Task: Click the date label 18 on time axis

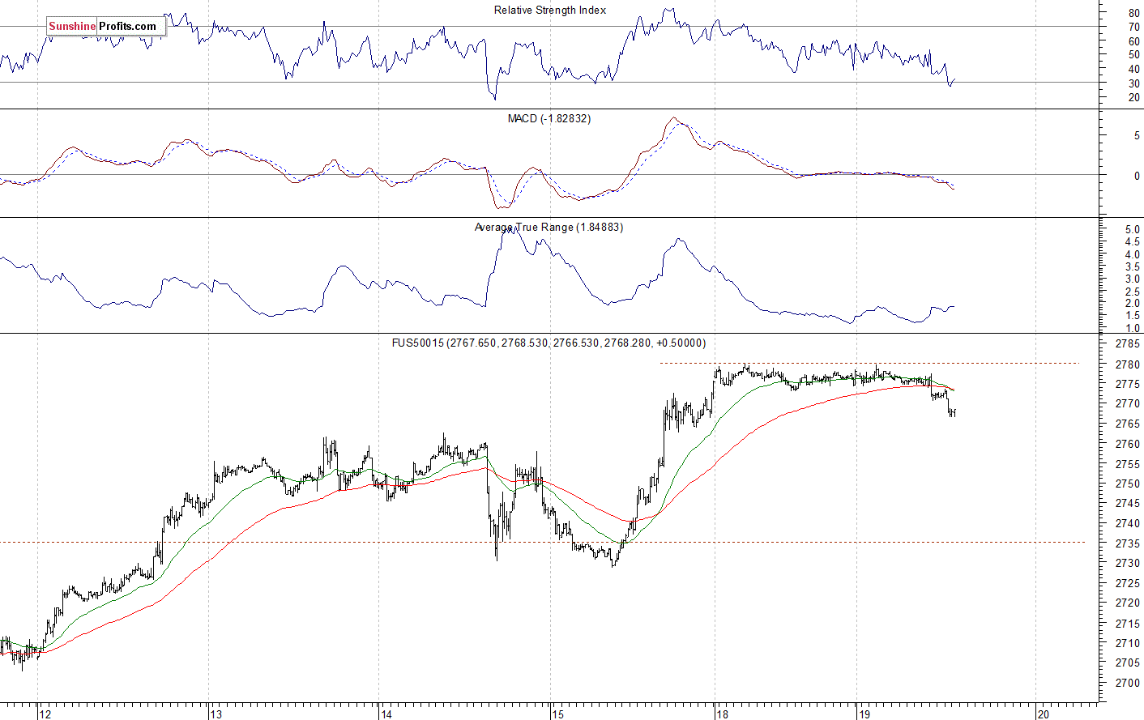Action: (x=723, y=714)
